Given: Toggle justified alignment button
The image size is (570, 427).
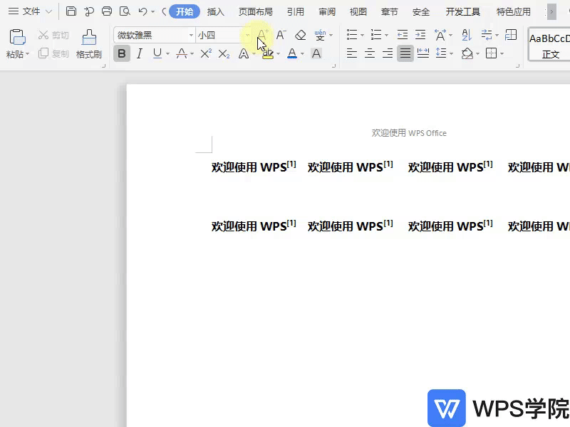Looking at the screenshot, I should [x=405, y=53].
